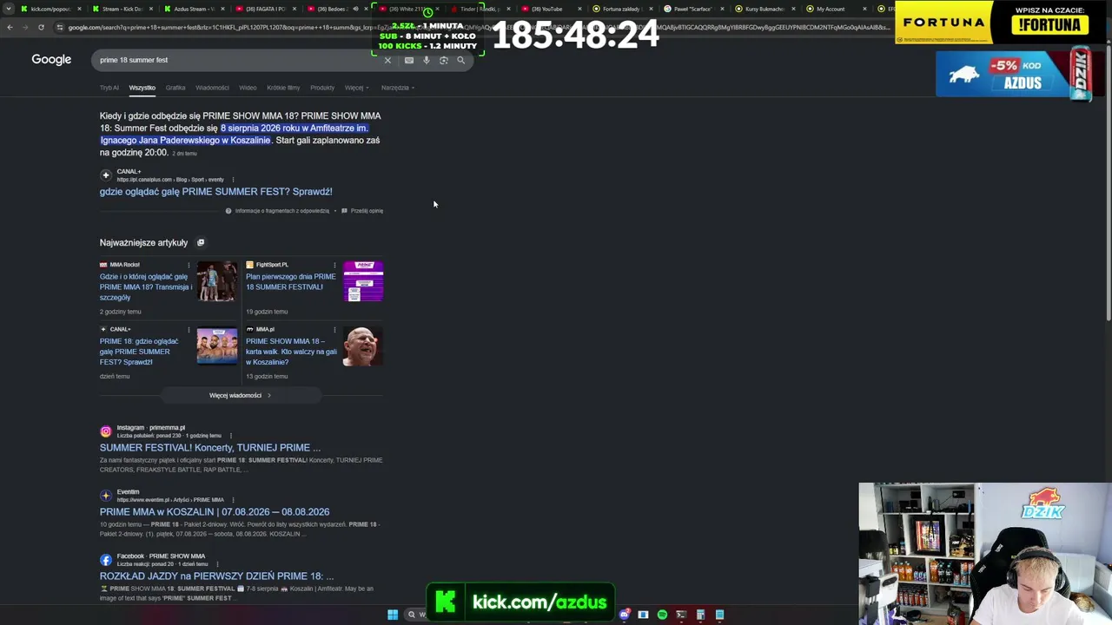Switch to the Wszystko search tab
The image size is (1112, 625).
pyautogui.click(x=142, y=88)
